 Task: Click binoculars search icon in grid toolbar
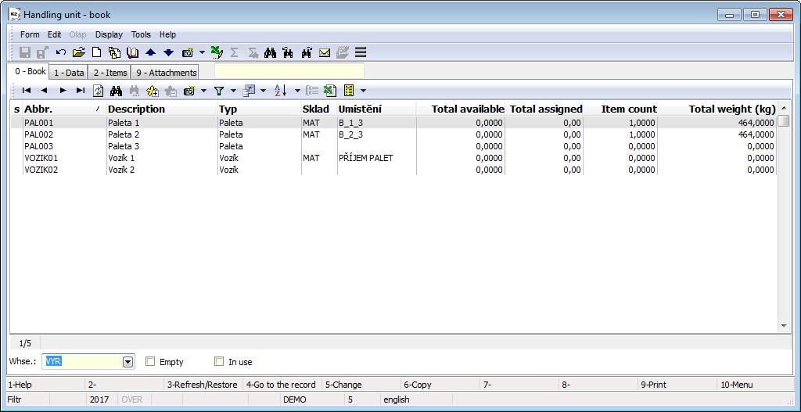(x=116, y=91)
